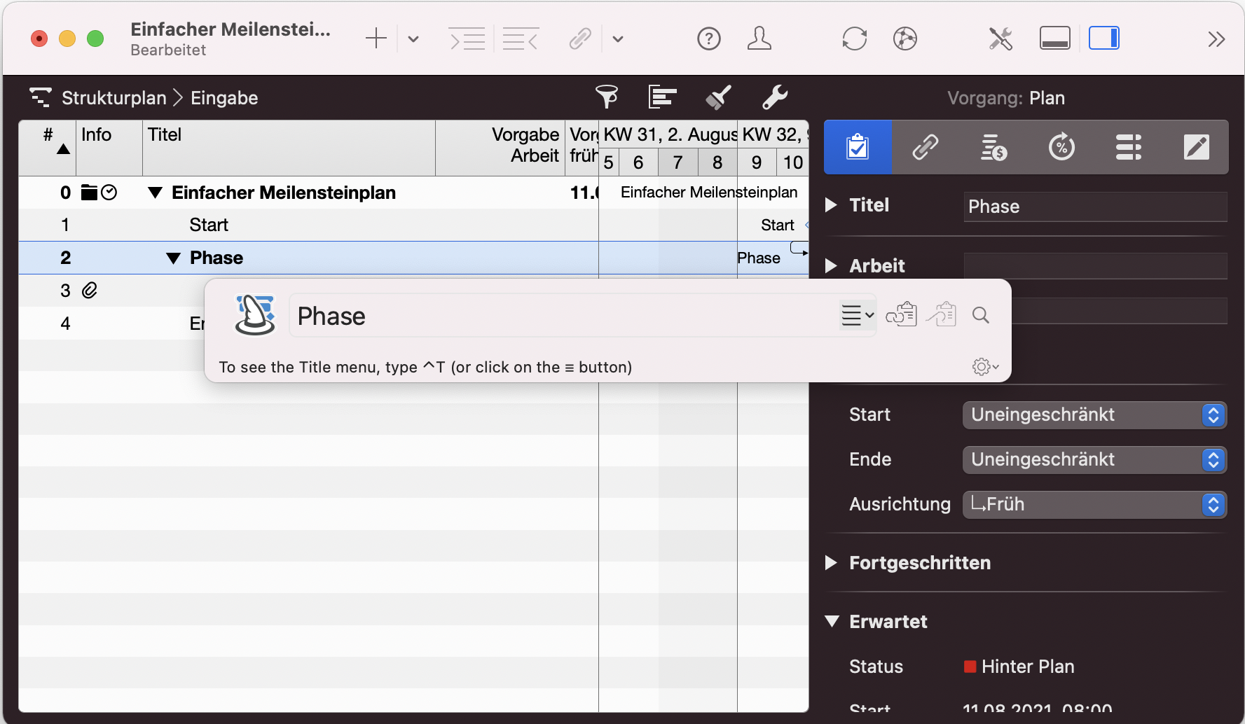Click the red Hinter Plan status swatch
The height and width of the screenshot is (724, 1245).
tap(970, 667)
